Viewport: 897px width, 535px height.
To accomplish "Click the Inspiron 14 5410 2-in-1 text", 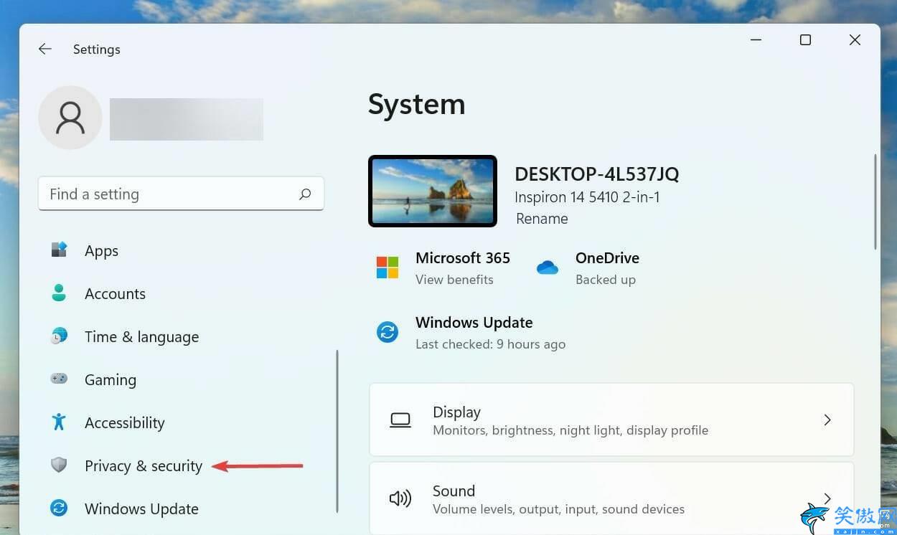I will (587, 197).
